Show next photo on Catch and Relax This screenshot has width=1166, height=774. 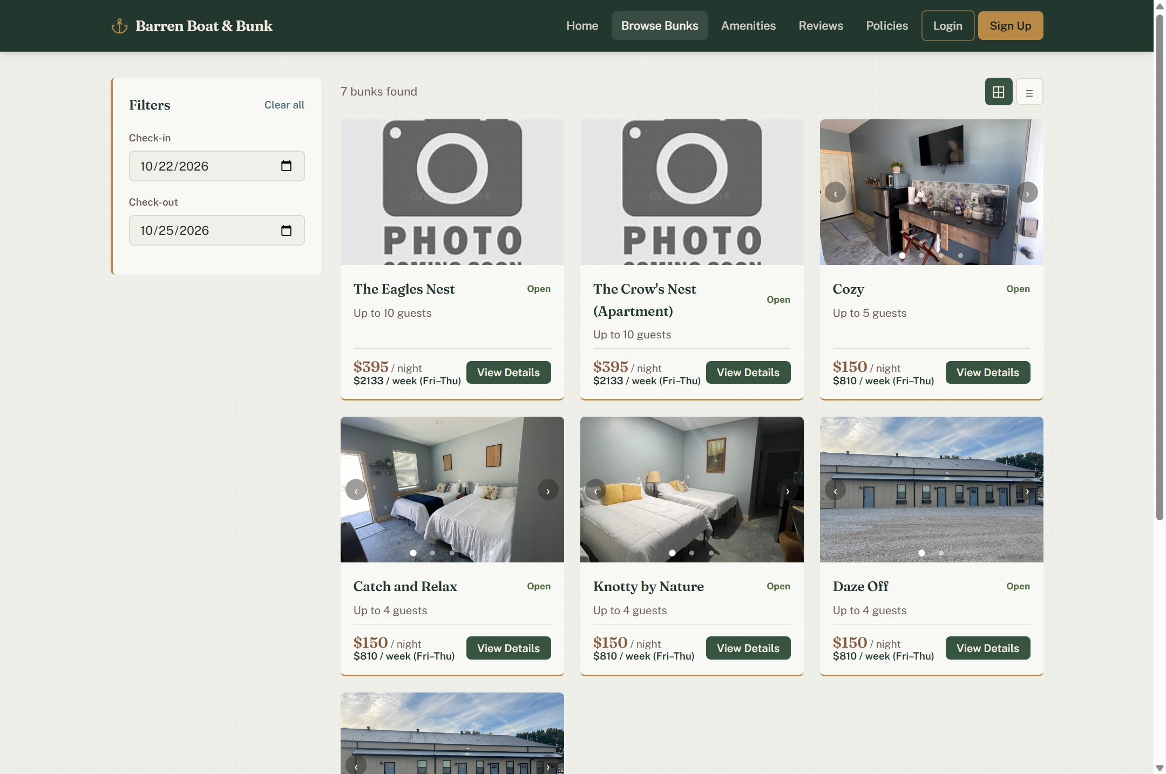coord(548,490)
